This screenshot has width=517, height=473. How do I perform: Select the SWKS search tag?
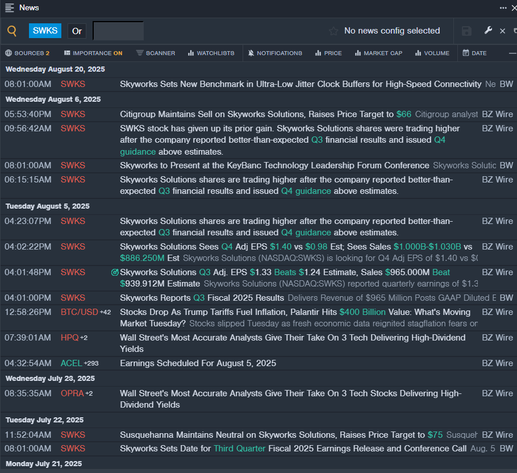[x=45, y=31]
